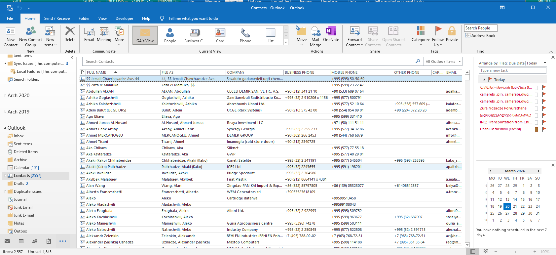
Task: Select March 21 in the calendar
Action: click(x=515, y=206)
